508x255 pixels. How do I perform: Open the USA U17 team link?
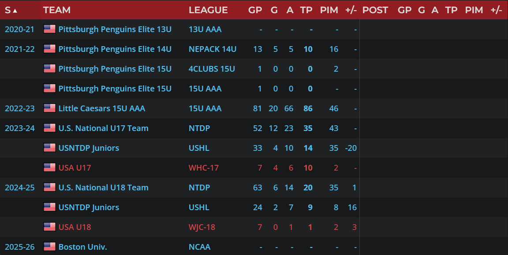click(75, 168)
